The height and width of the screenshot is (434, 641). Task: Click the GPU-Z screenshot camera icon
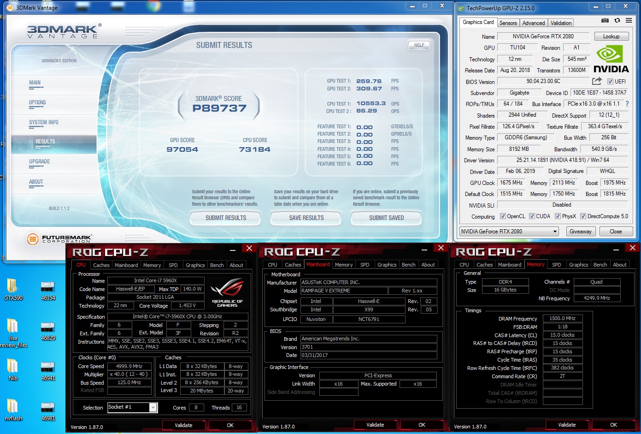tap(605, 20)
